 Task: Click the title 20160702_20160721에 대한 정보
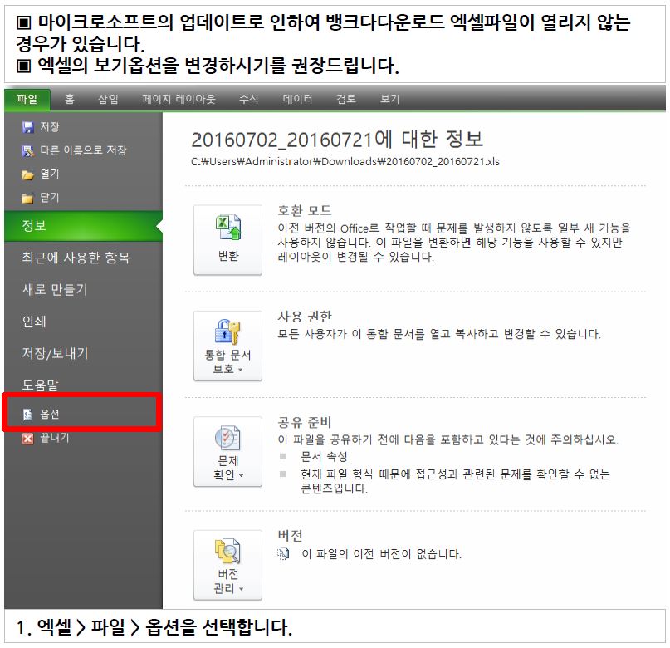337,140
